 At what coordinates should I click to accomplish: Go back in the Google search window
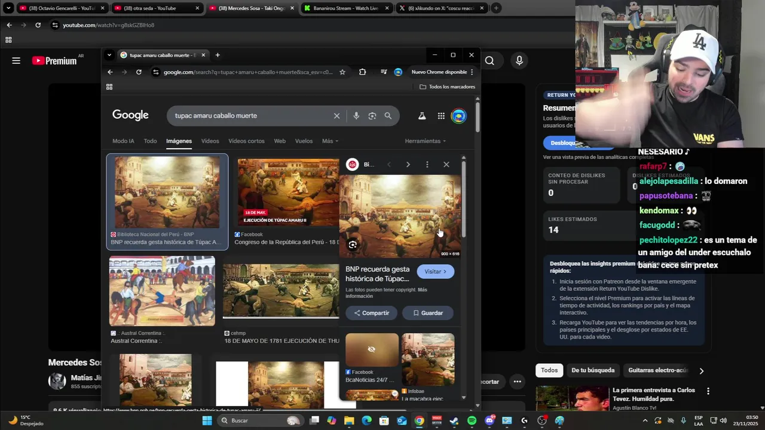pos(110,72)
